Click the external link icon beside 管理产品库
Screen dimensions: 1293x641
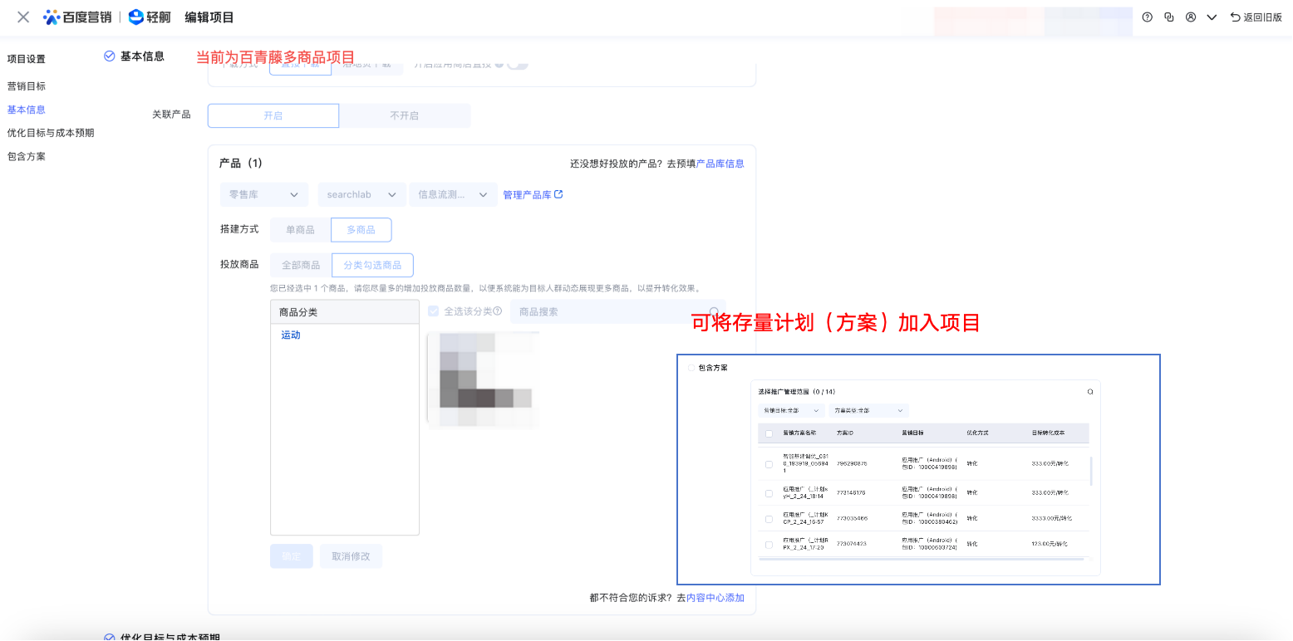point(558,195)
